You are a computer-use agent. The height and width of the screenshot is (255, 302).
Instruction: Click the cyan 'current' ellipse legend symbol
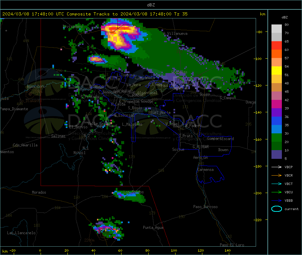point(276,209)
